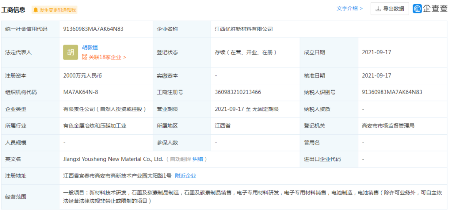Open 附近企业 nearby companies link
Image resolution: width=450 pixels, height=211 pixels.
click(x=185, y=176)
